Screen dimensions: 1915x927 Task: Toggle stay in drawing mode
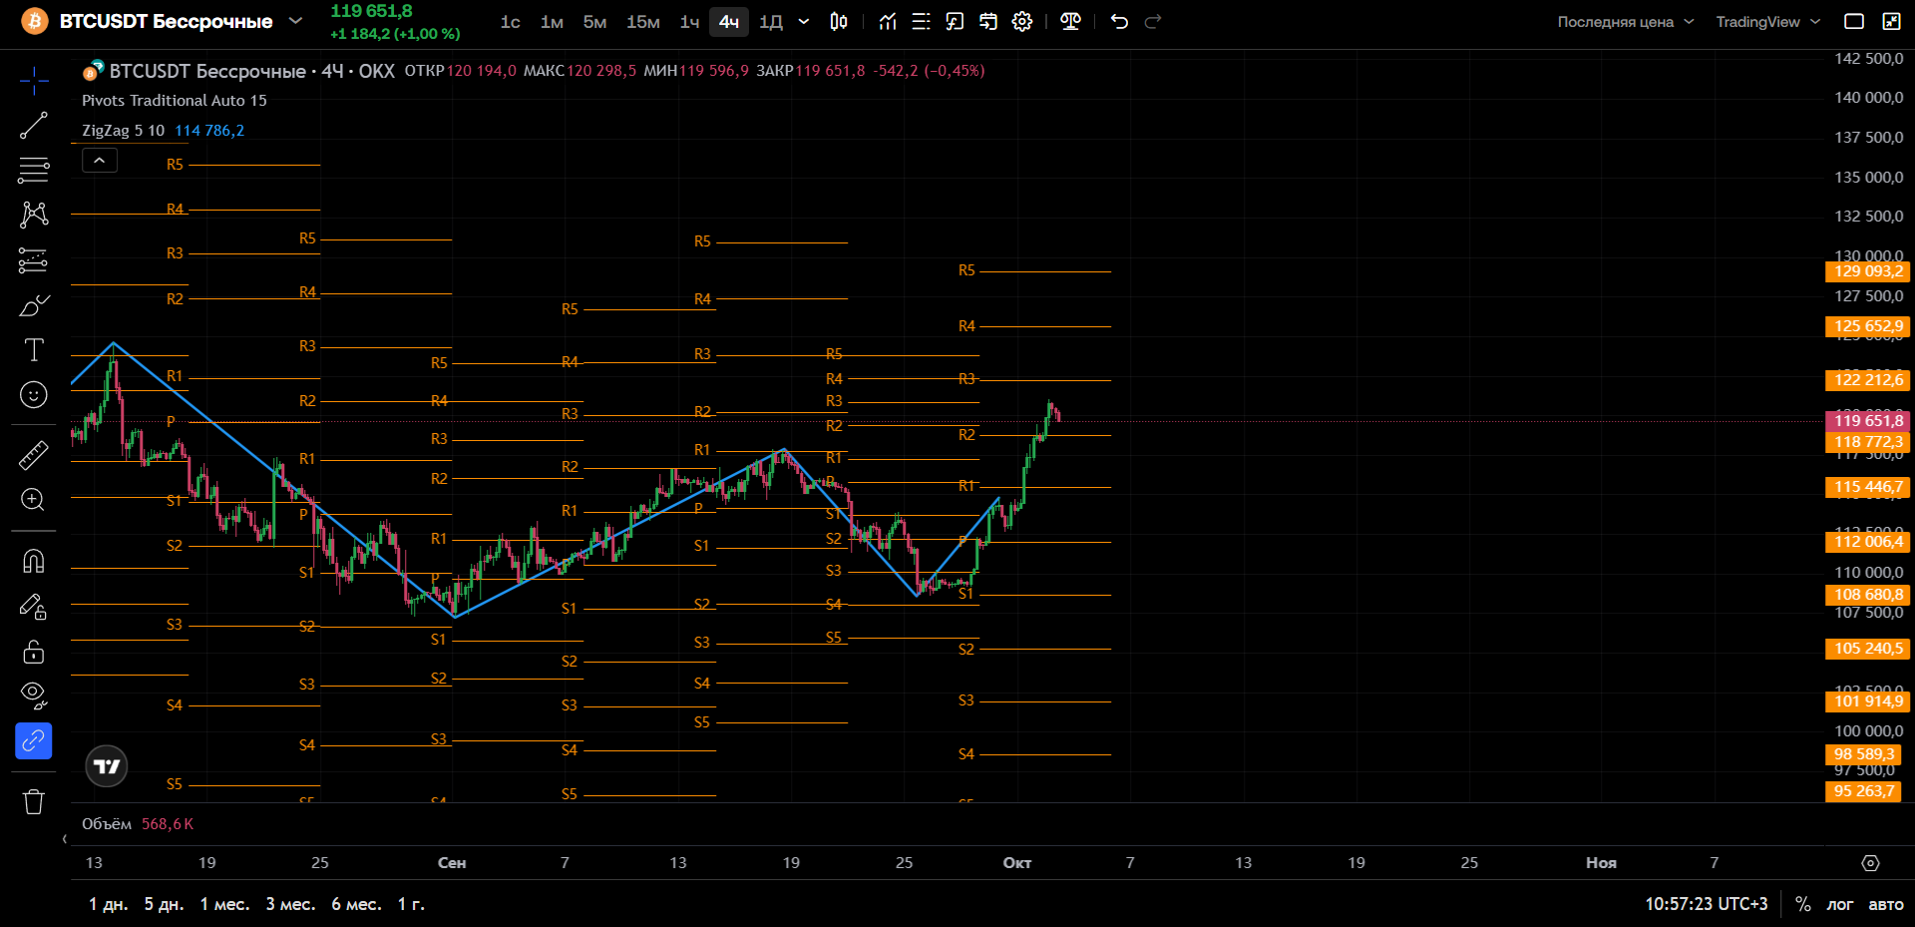click(x=34, y=606)
